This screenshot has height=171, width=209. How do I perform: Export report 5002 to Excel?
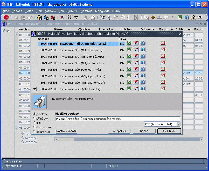click(x=129, y=50)
